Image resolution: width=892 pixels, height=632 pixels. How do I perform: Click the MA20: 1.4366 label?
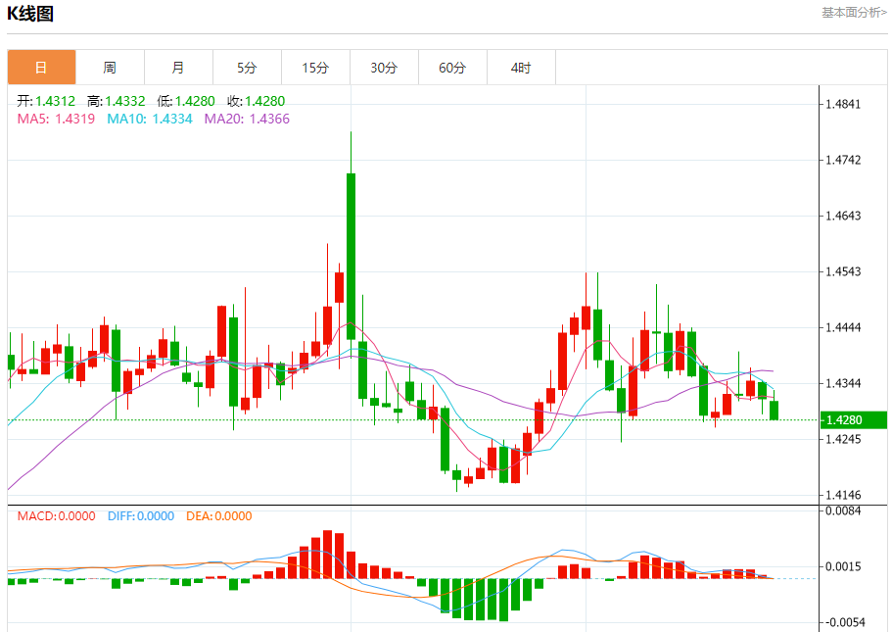pos(247,119)
